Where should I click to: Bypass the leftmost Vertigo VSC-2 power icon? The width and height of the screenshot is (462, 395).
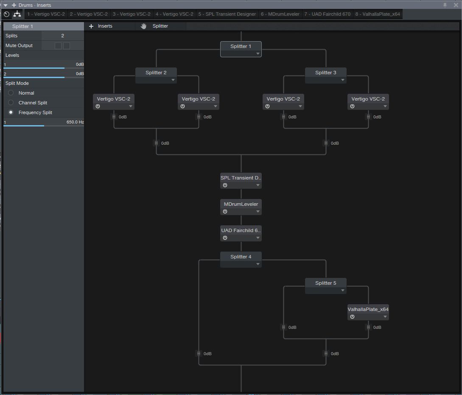[x=98, y=106]
